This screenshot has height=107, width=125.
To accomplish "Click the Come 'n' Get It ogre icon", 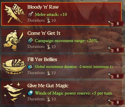I will [13, 40].
